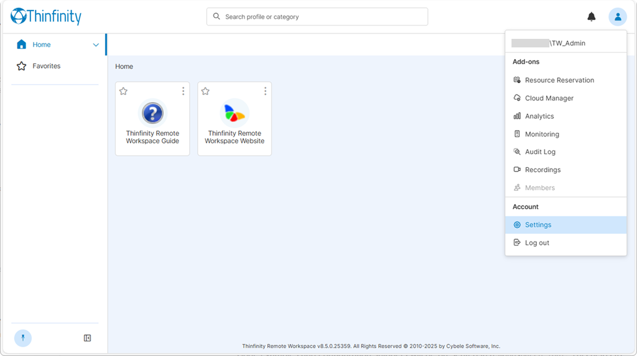
Task: Focus the search profile or category field
Action: point(322,17)
